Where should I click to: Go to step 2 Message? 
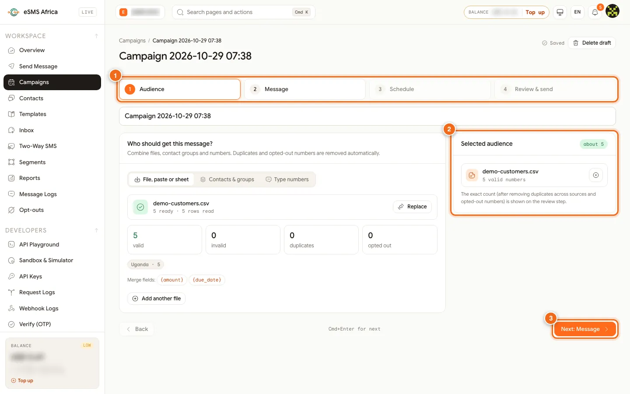tap(304, 89)
